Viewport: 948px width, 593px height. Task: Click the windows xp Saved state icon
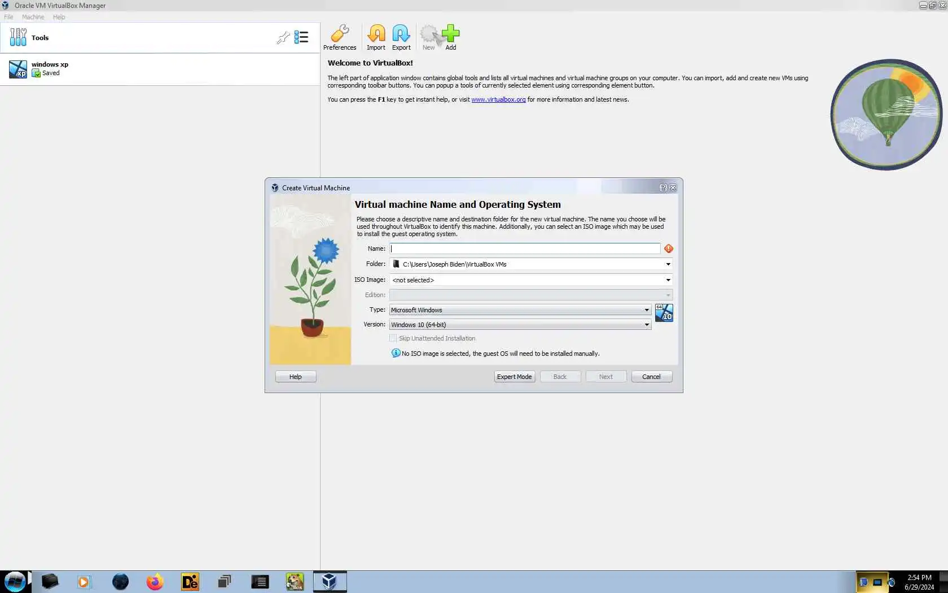(x=36, y=73)
